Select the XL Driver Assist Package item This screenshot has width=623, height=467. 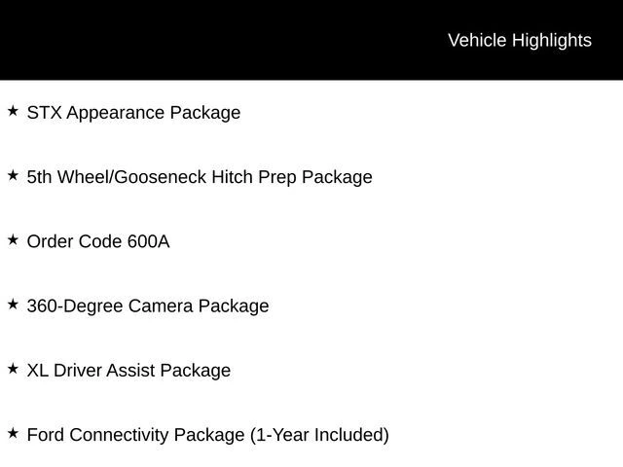point(128,371)
